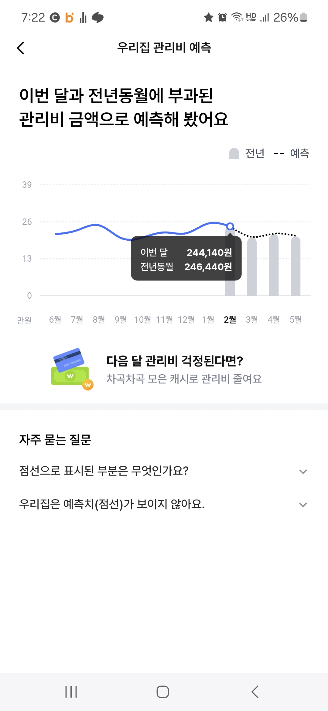Tap the gray bar above 5월
The height and width of the screenshot is (711, 328).
coord(296,267)
